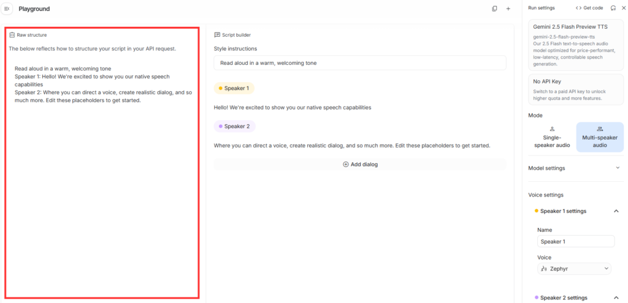Collapse the Speaker 2 settings section
Viewport: 628px width, 303px height.
616,298
